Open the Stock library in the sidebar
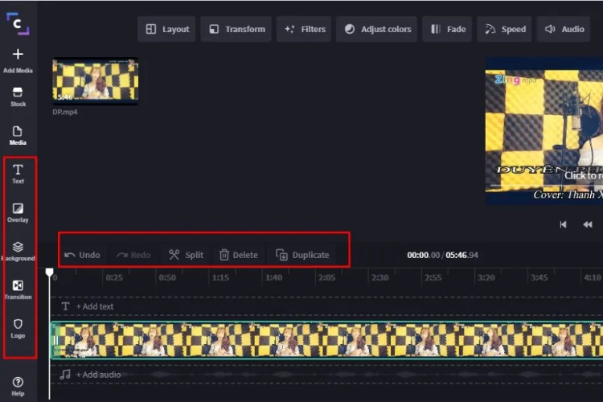Screen dimensions: 603x402 [x=18, y=96]
